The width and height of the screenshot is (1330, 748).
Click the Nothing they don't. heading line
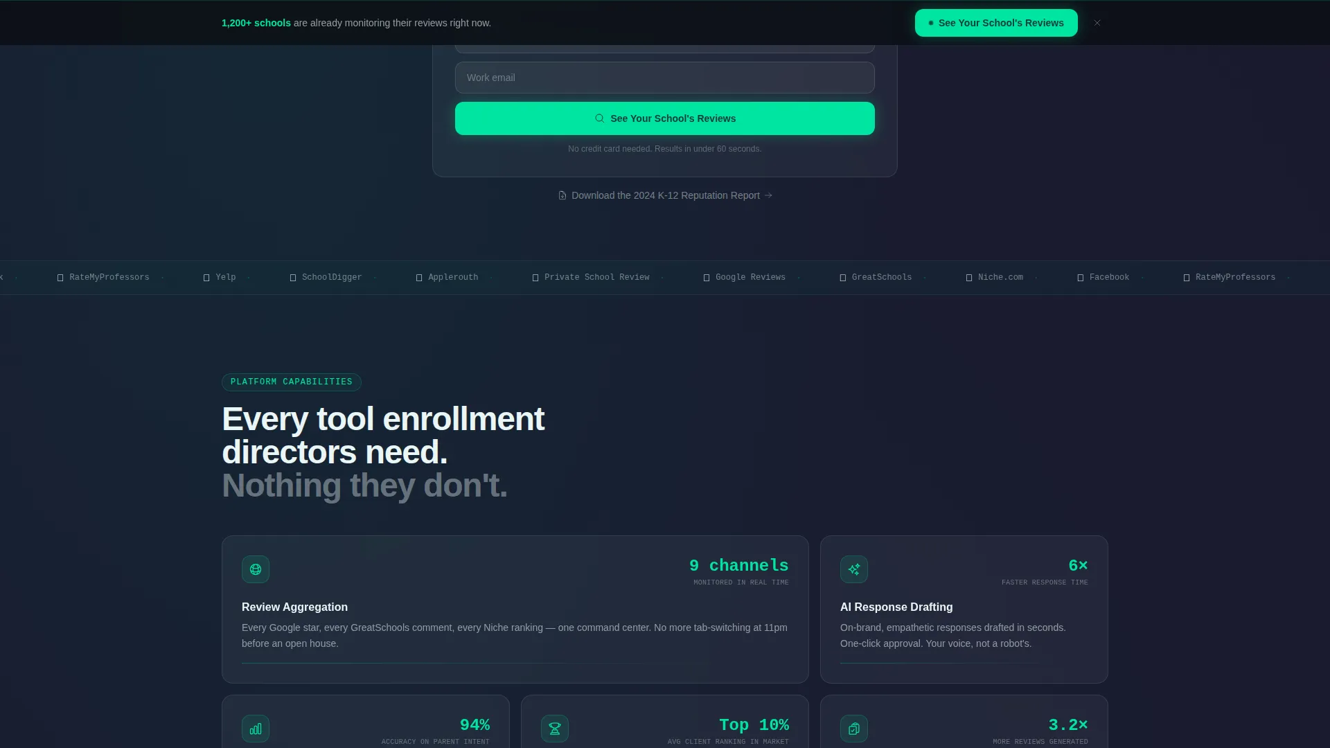tap(364, 486)
